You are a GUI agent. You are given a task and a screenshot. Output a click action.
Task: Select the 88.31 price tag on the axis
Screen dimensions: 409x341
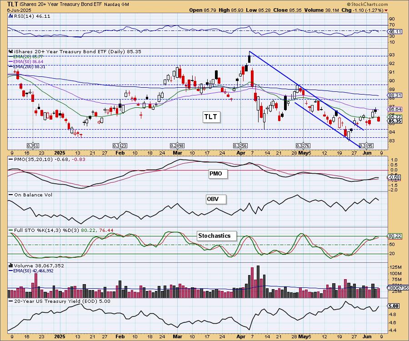(x=395, y=95)
